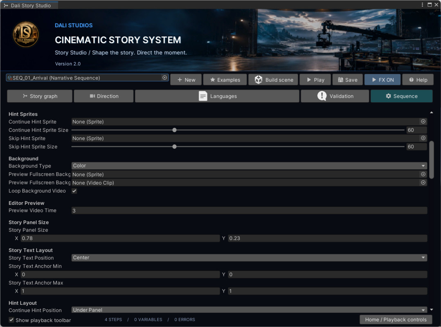Switch to Languages tab
The height and width of the screenshot is (327, 441).
pyautogui.click(x=217, y=96)
